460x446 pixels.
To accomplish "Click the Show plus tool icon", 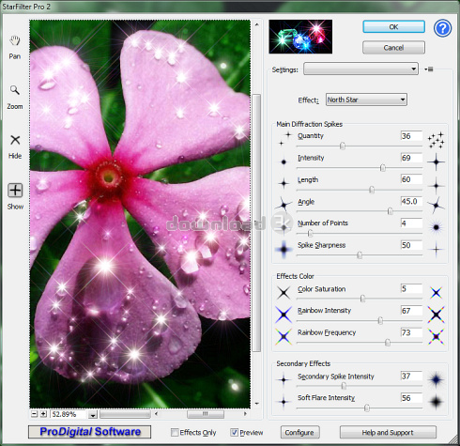I will [x=15, y=191].
